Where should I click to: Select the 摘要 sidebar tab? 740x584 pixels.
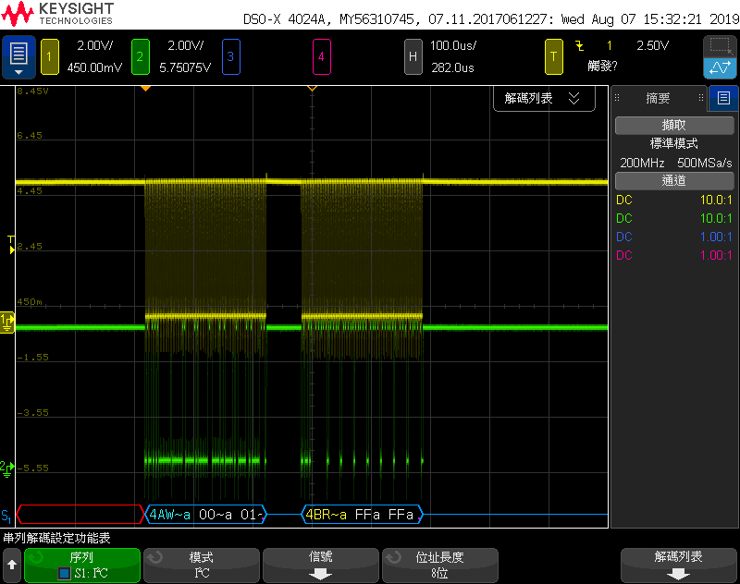658,98
